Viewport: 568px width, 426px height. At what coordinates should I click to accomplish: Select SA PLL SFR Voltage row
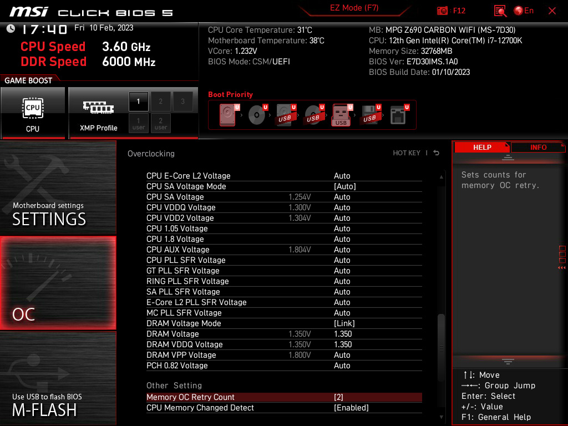[284, 291]
